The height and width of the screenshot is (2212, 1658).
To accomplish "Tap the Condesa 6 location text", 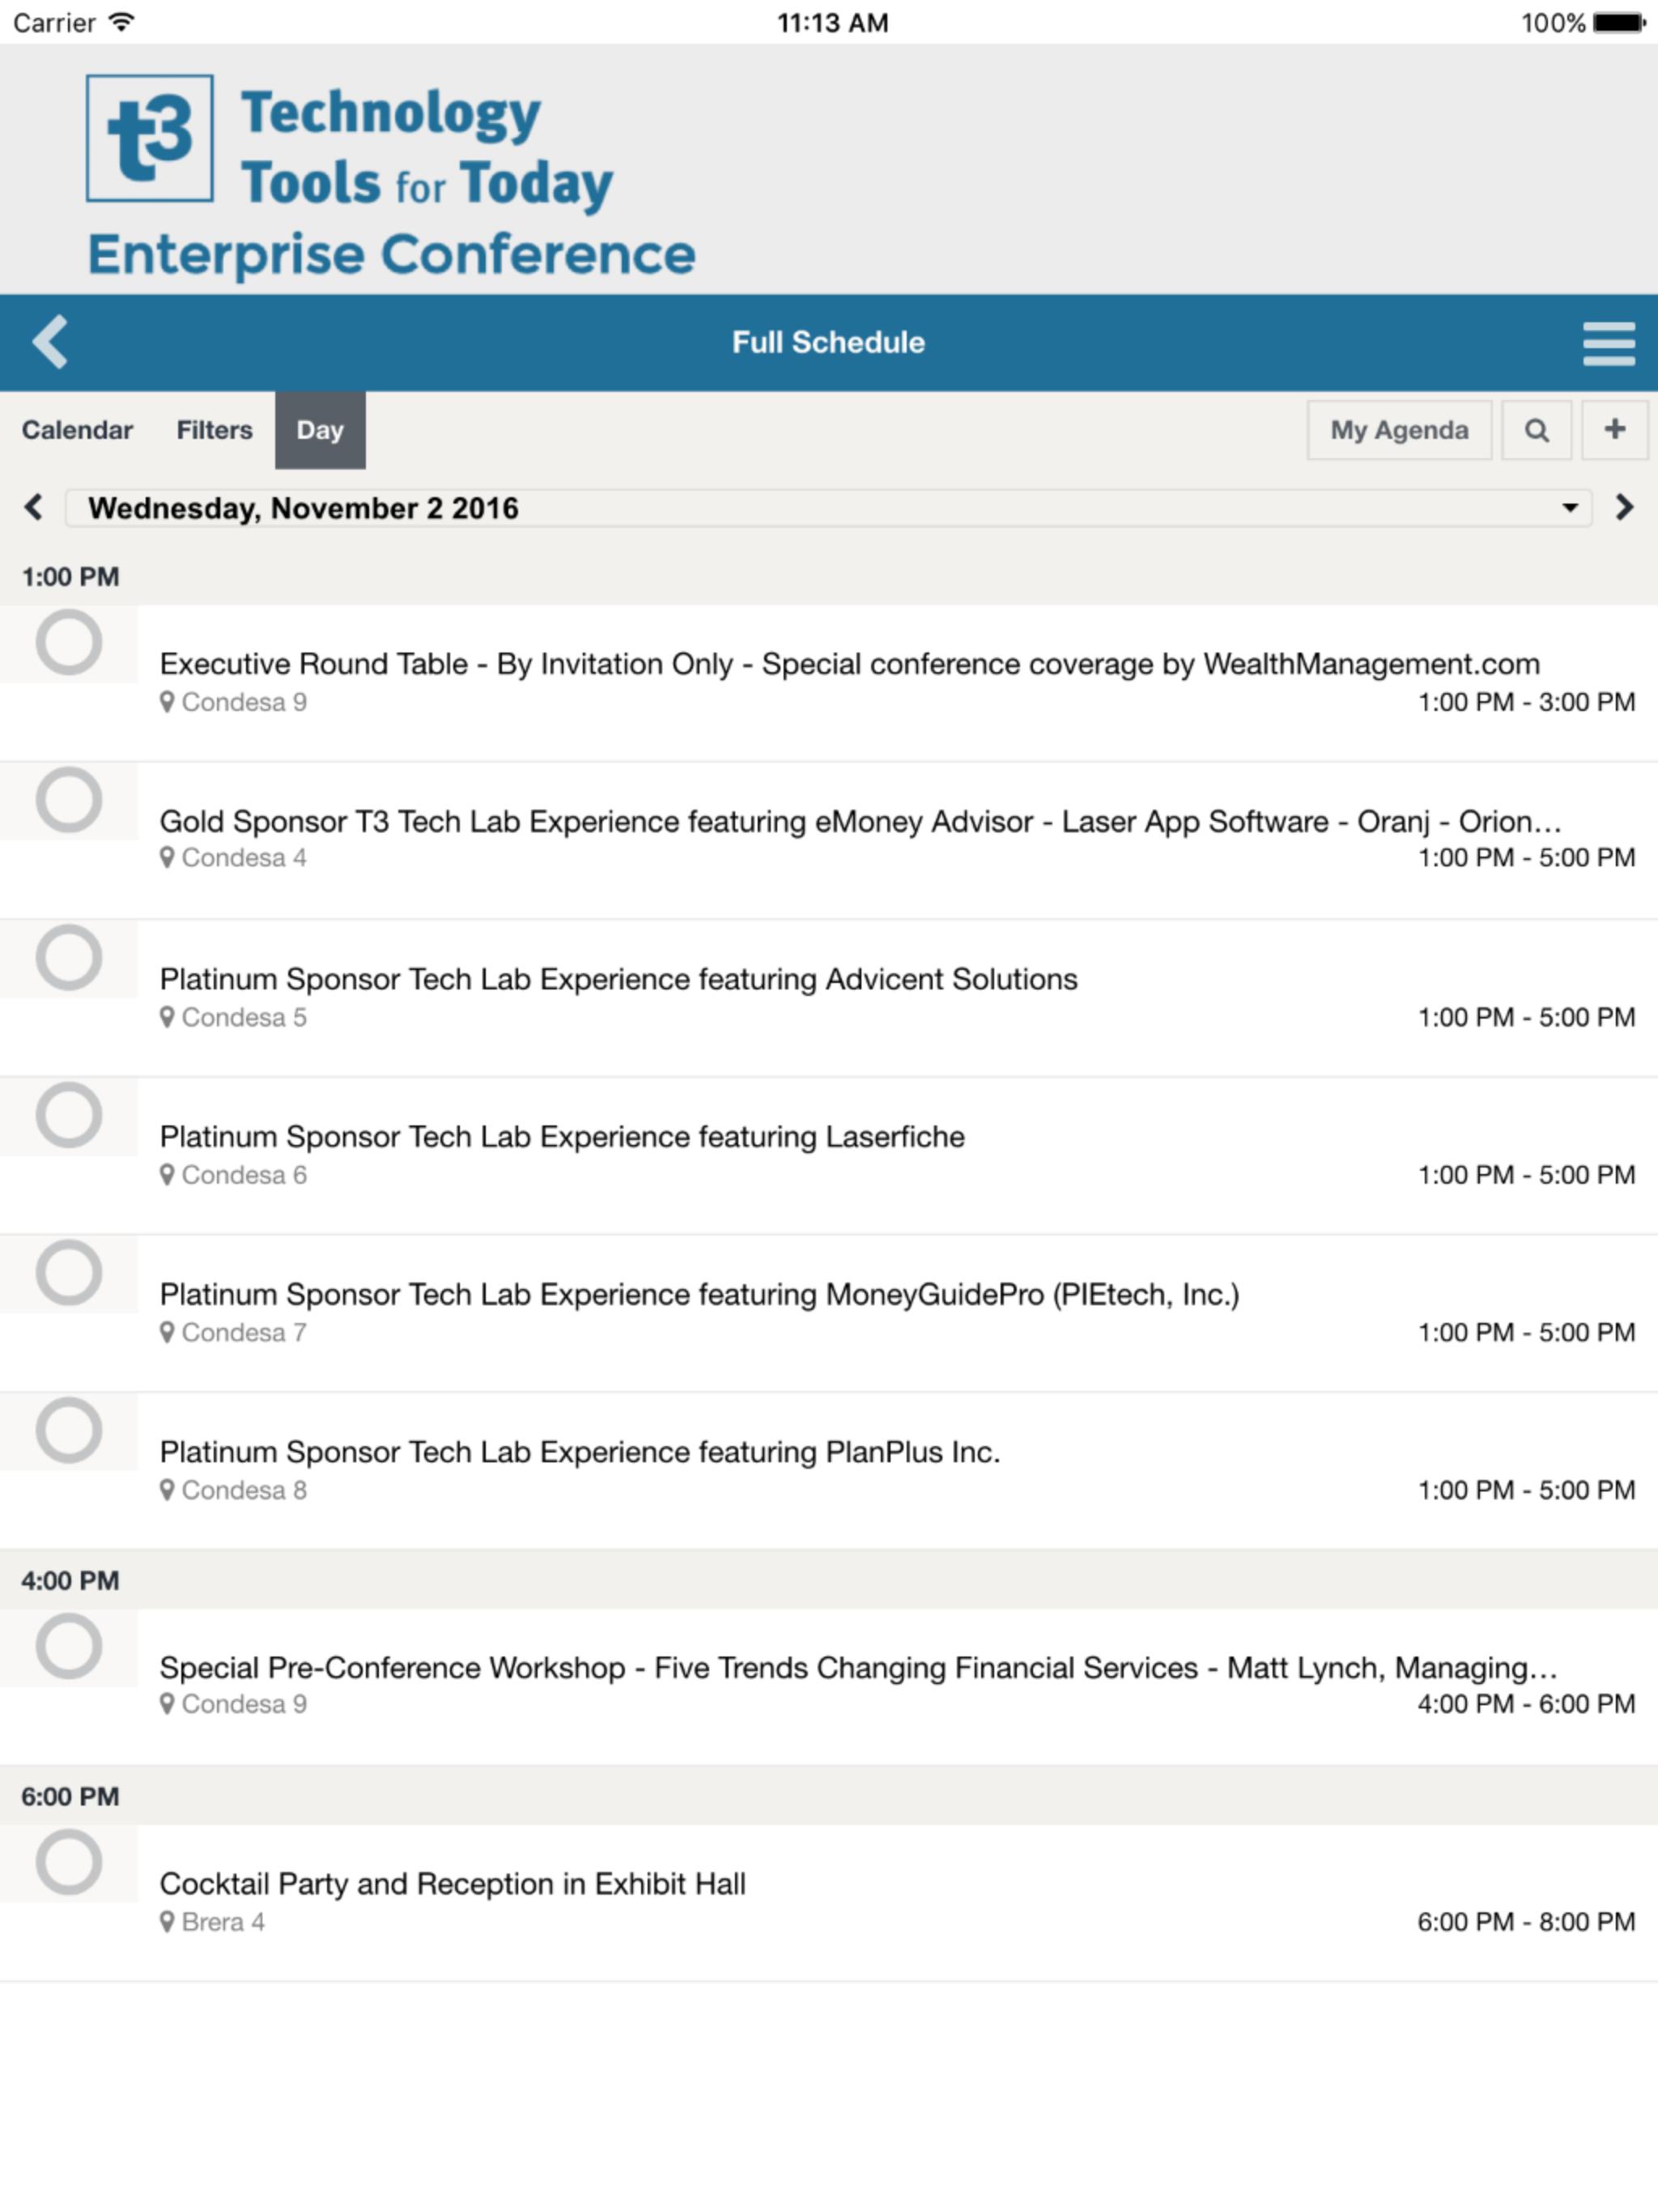I will 243,1175.
